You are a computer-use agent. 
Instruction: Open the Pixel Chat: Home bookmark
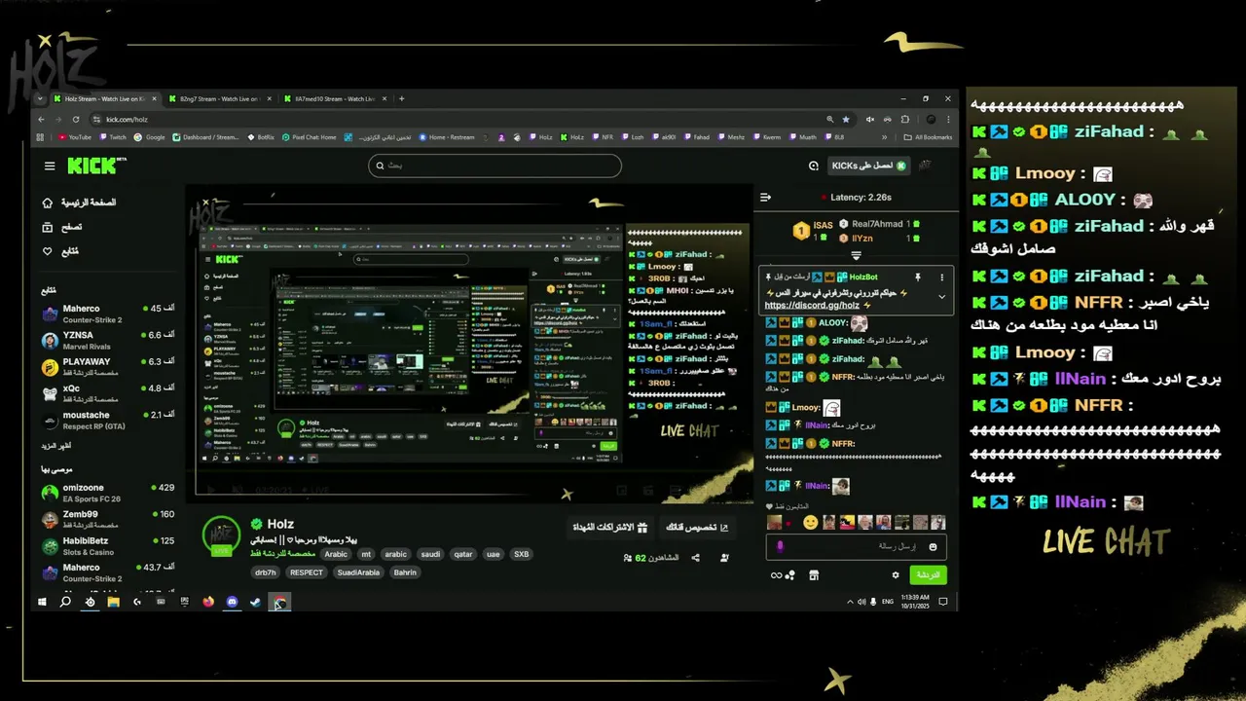pyautogui.click(x=310, y=137)
